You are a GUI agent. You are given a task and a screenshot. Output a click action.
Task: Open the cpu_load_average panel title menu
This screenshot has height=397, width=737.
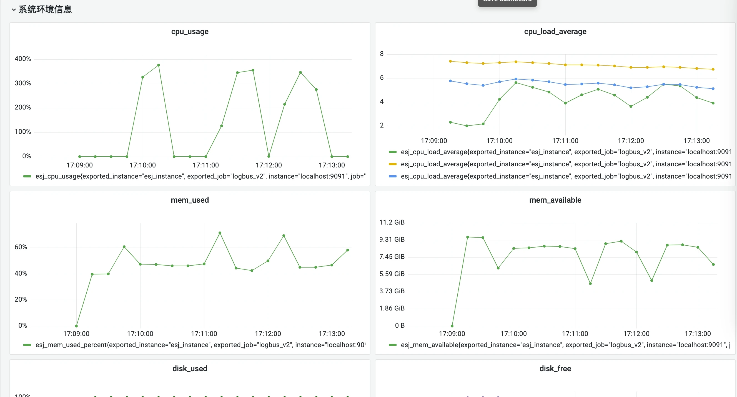pyautogui.click(x=555, y=31)
